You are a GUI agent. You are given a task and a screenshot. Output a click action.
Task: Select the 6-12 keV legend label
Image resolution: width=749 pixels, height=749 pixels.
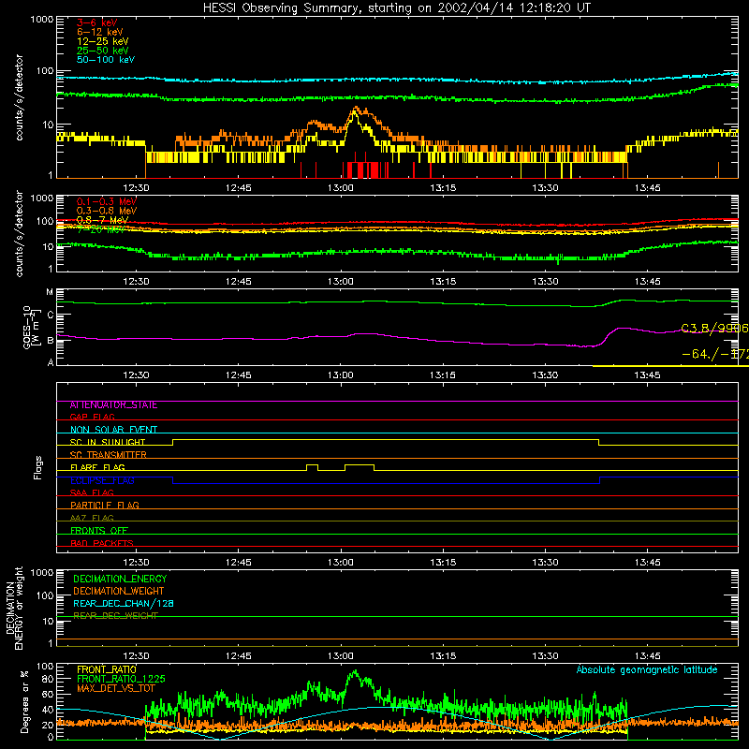click(x=100, y=32)
